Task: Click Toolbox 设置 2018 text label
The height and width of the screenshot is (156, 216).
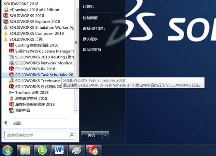Action: pyautogui.click(x=32, y=93)
